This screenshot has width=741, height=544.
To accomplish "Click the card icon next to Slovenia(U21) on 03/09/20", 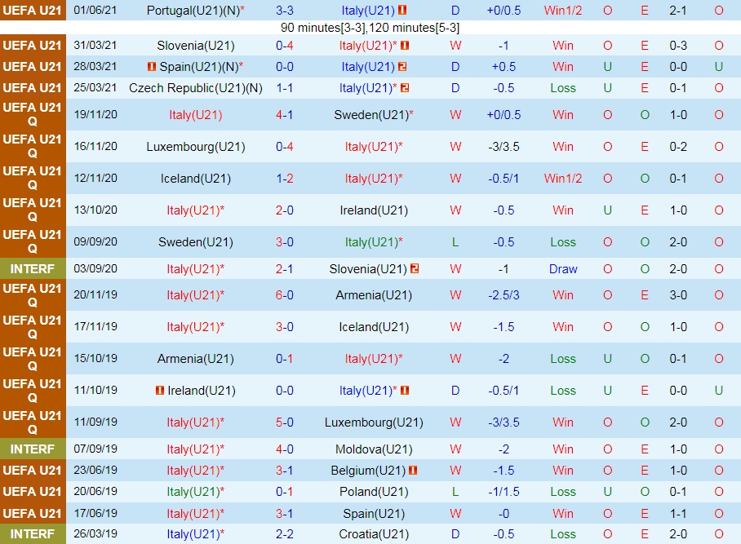I will pyautogui.click(x=415, y=268).
